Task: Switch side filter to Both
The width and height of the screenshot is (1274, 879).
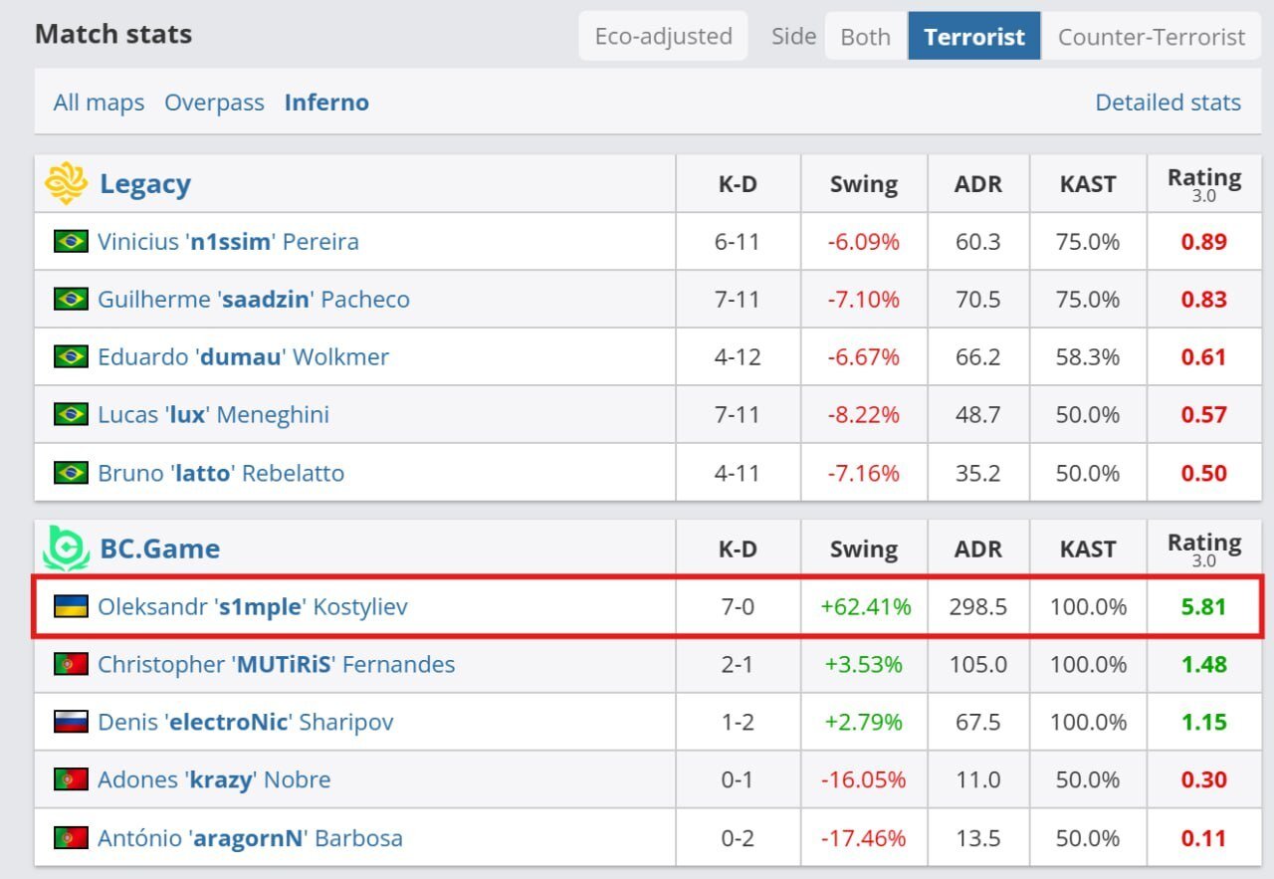Action: [x=865, y=37]
